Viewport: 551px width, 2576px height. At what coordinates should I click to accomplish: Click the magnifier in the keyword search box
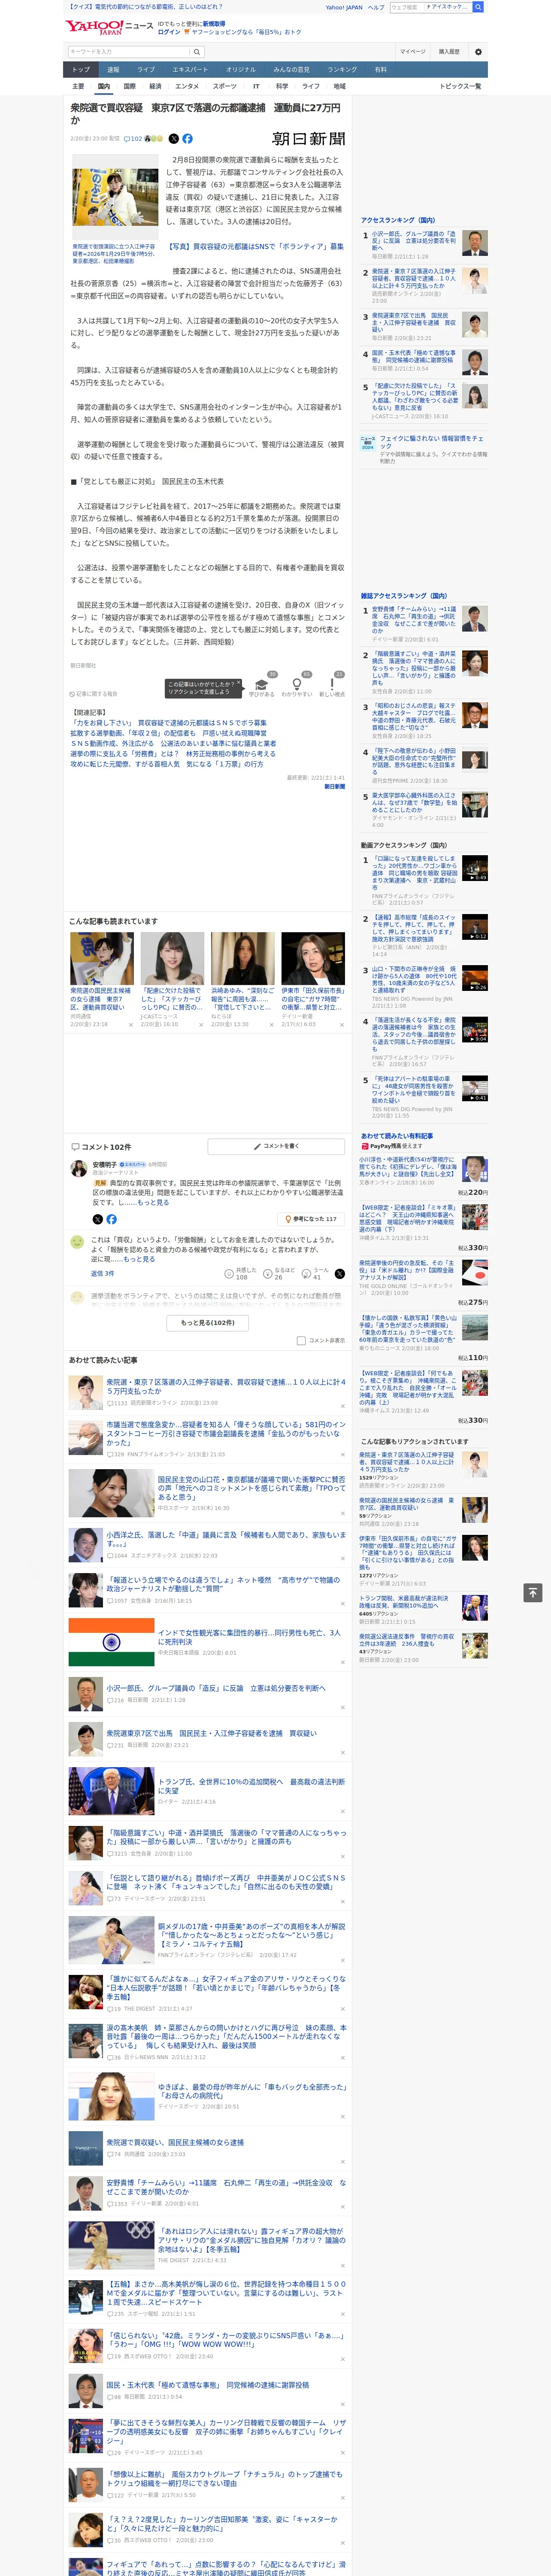pyautogui.click(x=197, y=52)
